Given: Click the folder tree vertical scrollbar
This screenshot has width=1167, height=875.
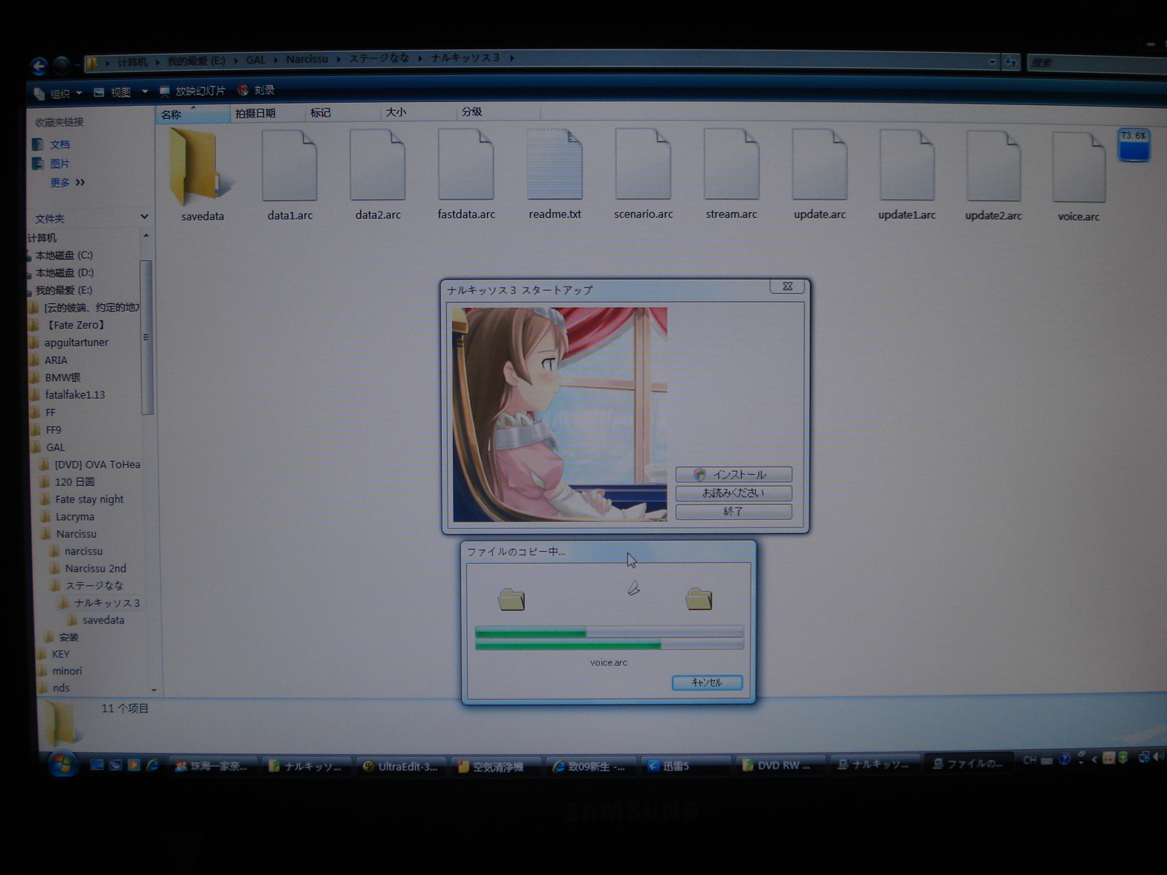Looking at the screenshot, I should coord(147,337).
